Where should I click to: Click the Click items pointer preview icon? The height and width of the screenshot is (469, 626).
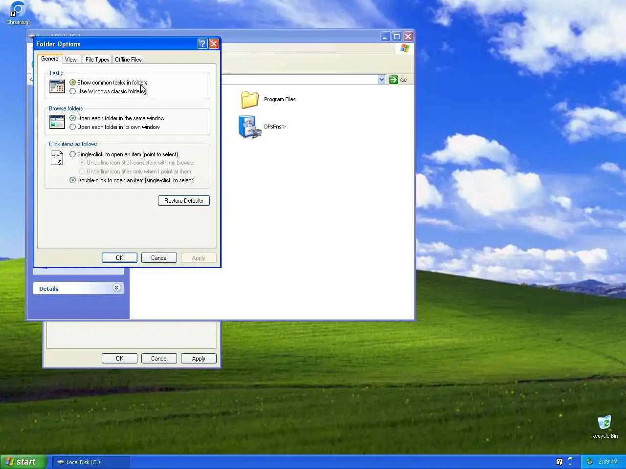[x=57, y=158]
